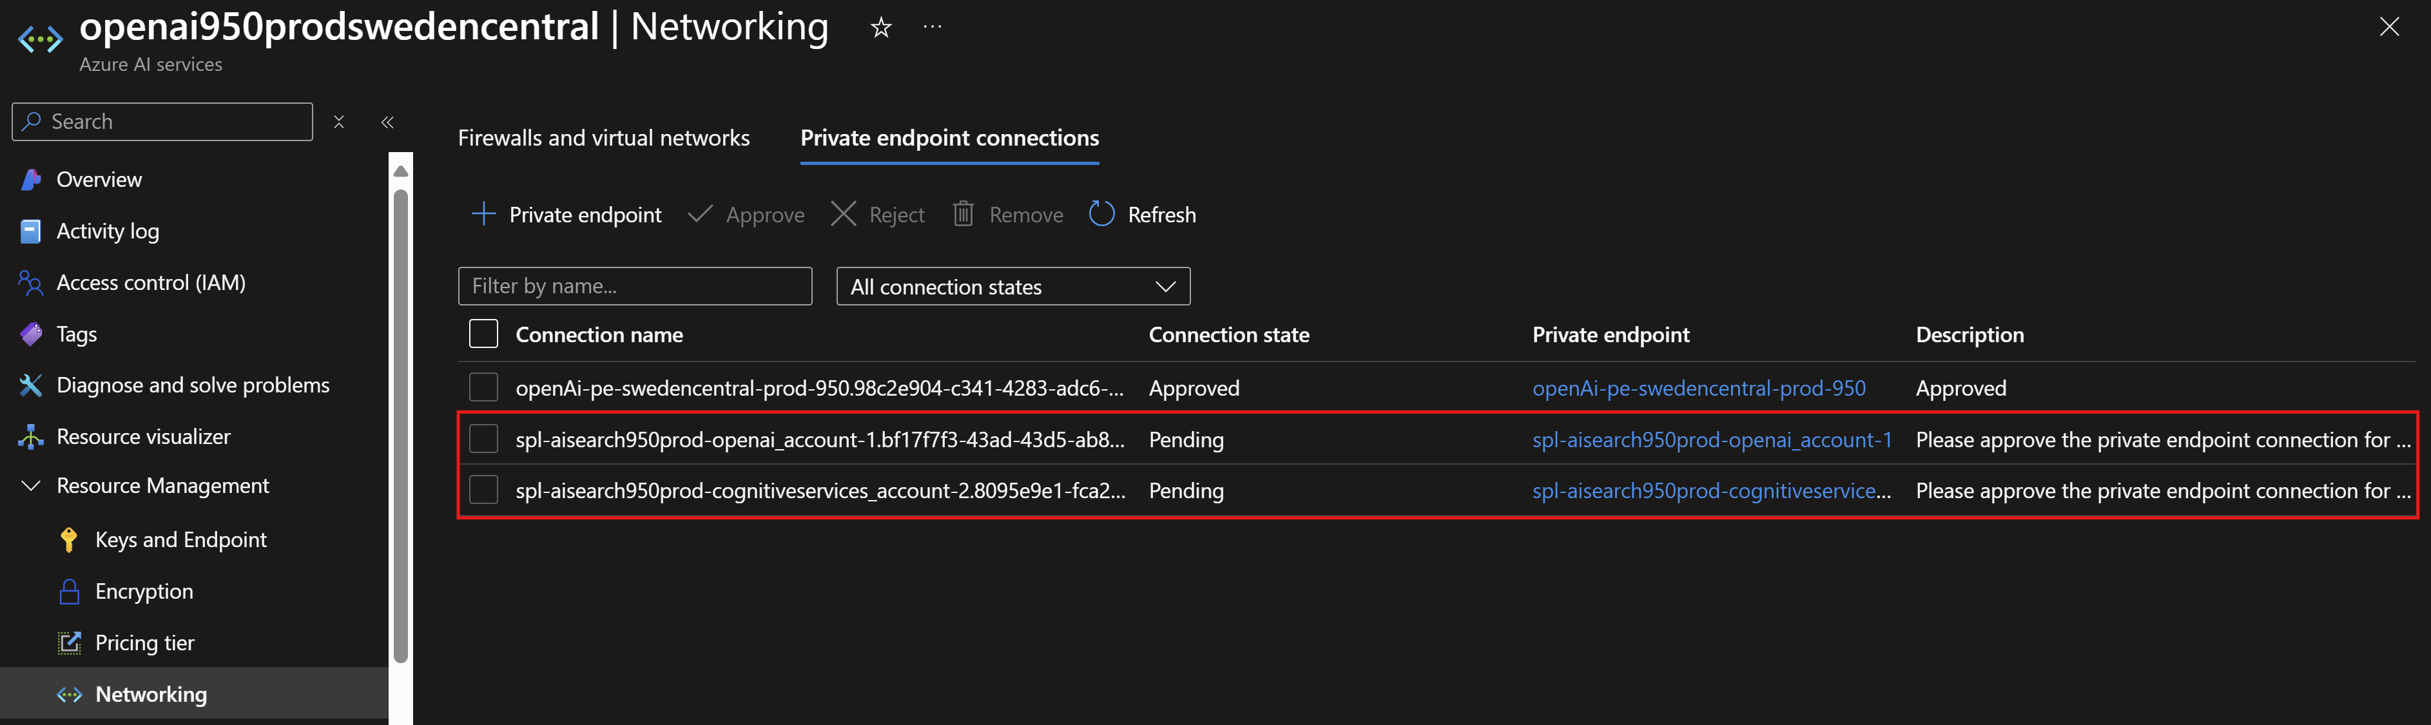Click the Reject toolbar button

[x=878, y=215]
